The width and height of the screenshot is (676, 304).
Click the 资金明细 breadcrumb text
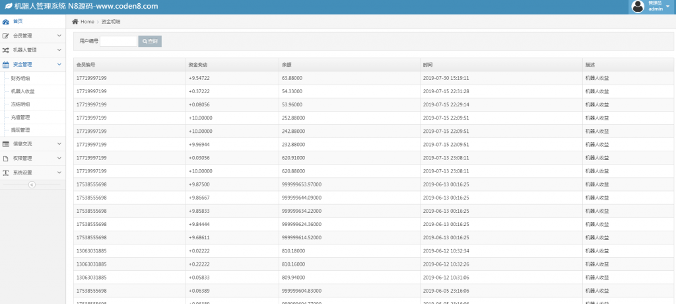(111, 22)
